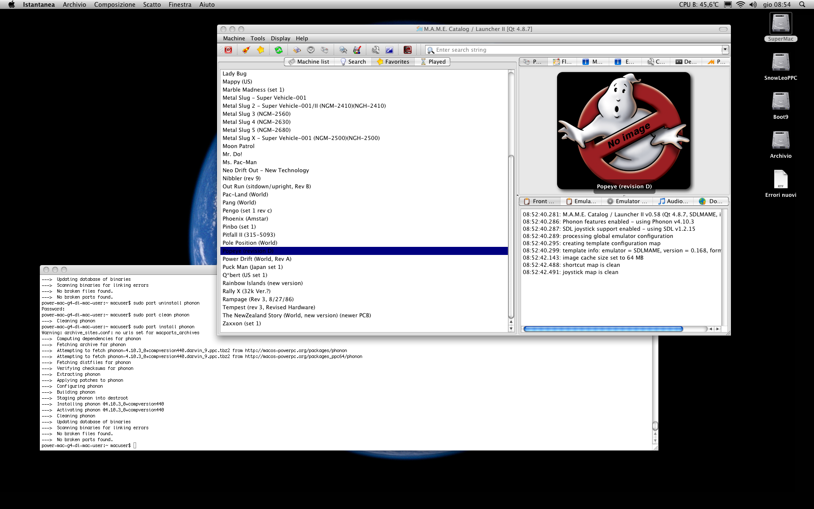Switch to the Played tab

433,62
